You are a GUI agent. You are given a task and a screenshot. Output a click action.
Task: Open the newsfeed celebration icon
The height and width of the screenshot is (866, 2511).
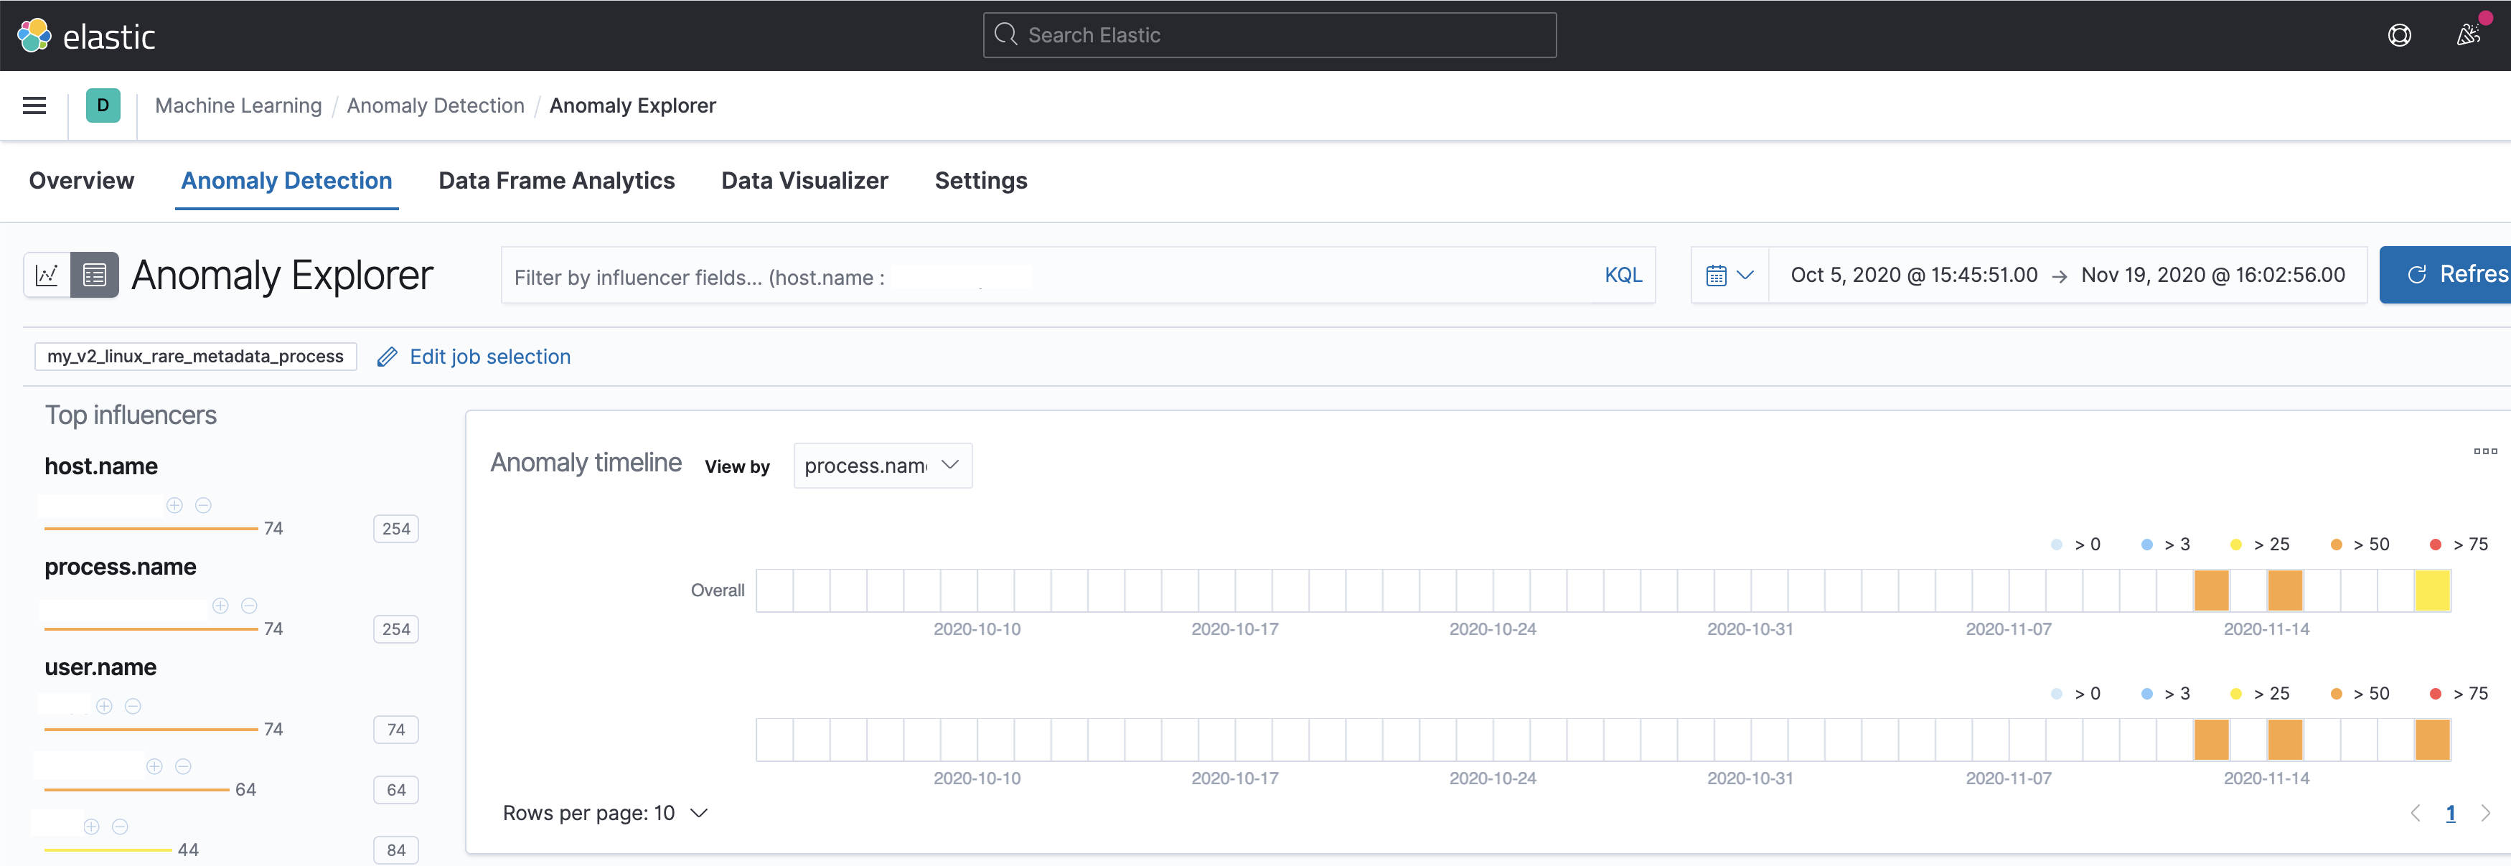pyautogui.click(x=2468, y=36)
